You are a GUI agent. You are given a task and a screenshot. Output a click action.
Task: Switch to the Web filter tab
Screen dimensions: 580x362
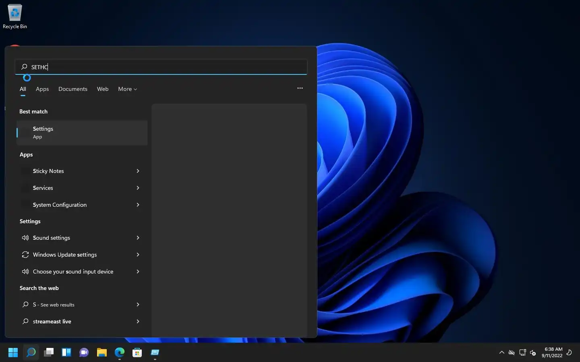[x=103, y=89]
